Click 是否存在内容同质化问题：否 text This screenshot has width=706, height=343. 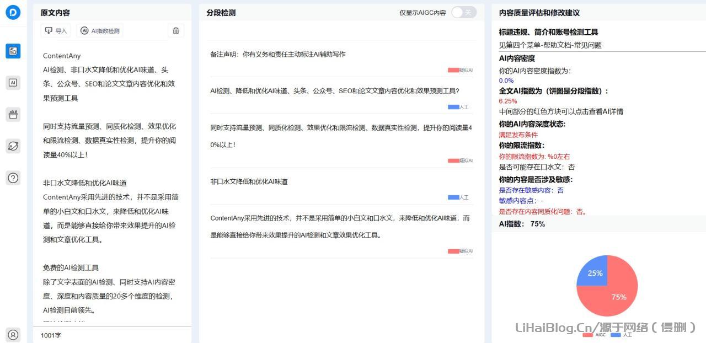543,212
